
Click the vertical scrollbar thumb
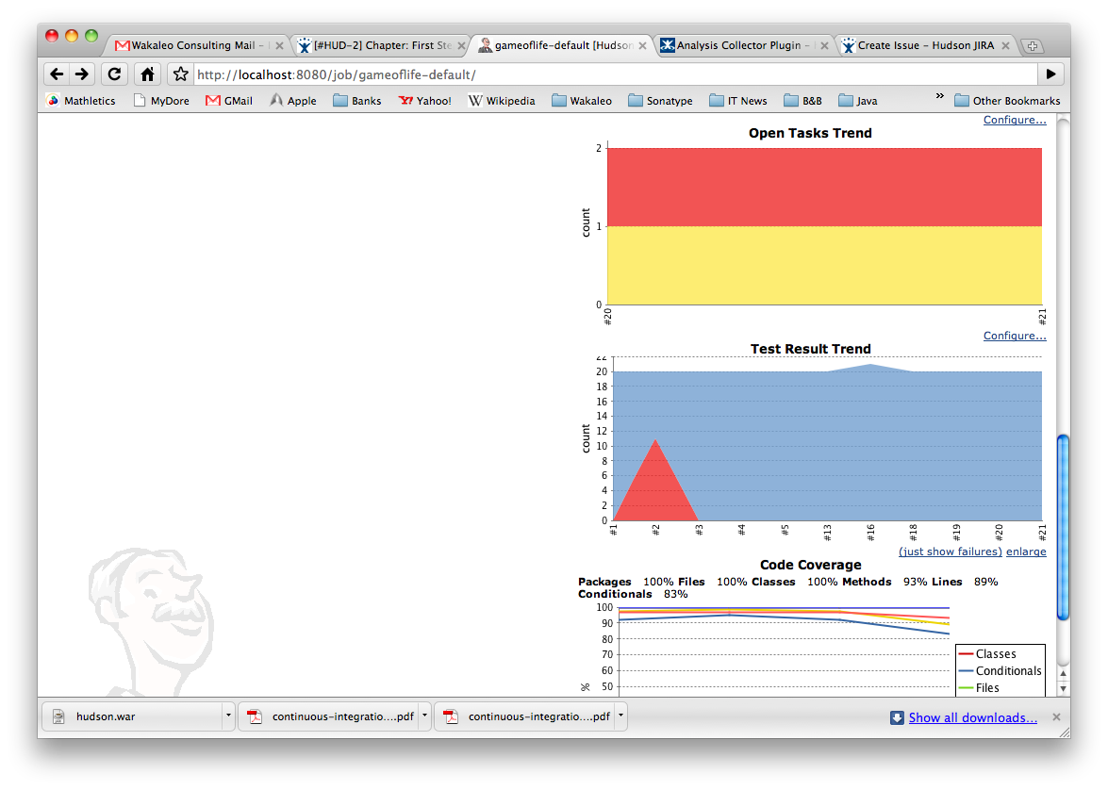pos(1063,528)
